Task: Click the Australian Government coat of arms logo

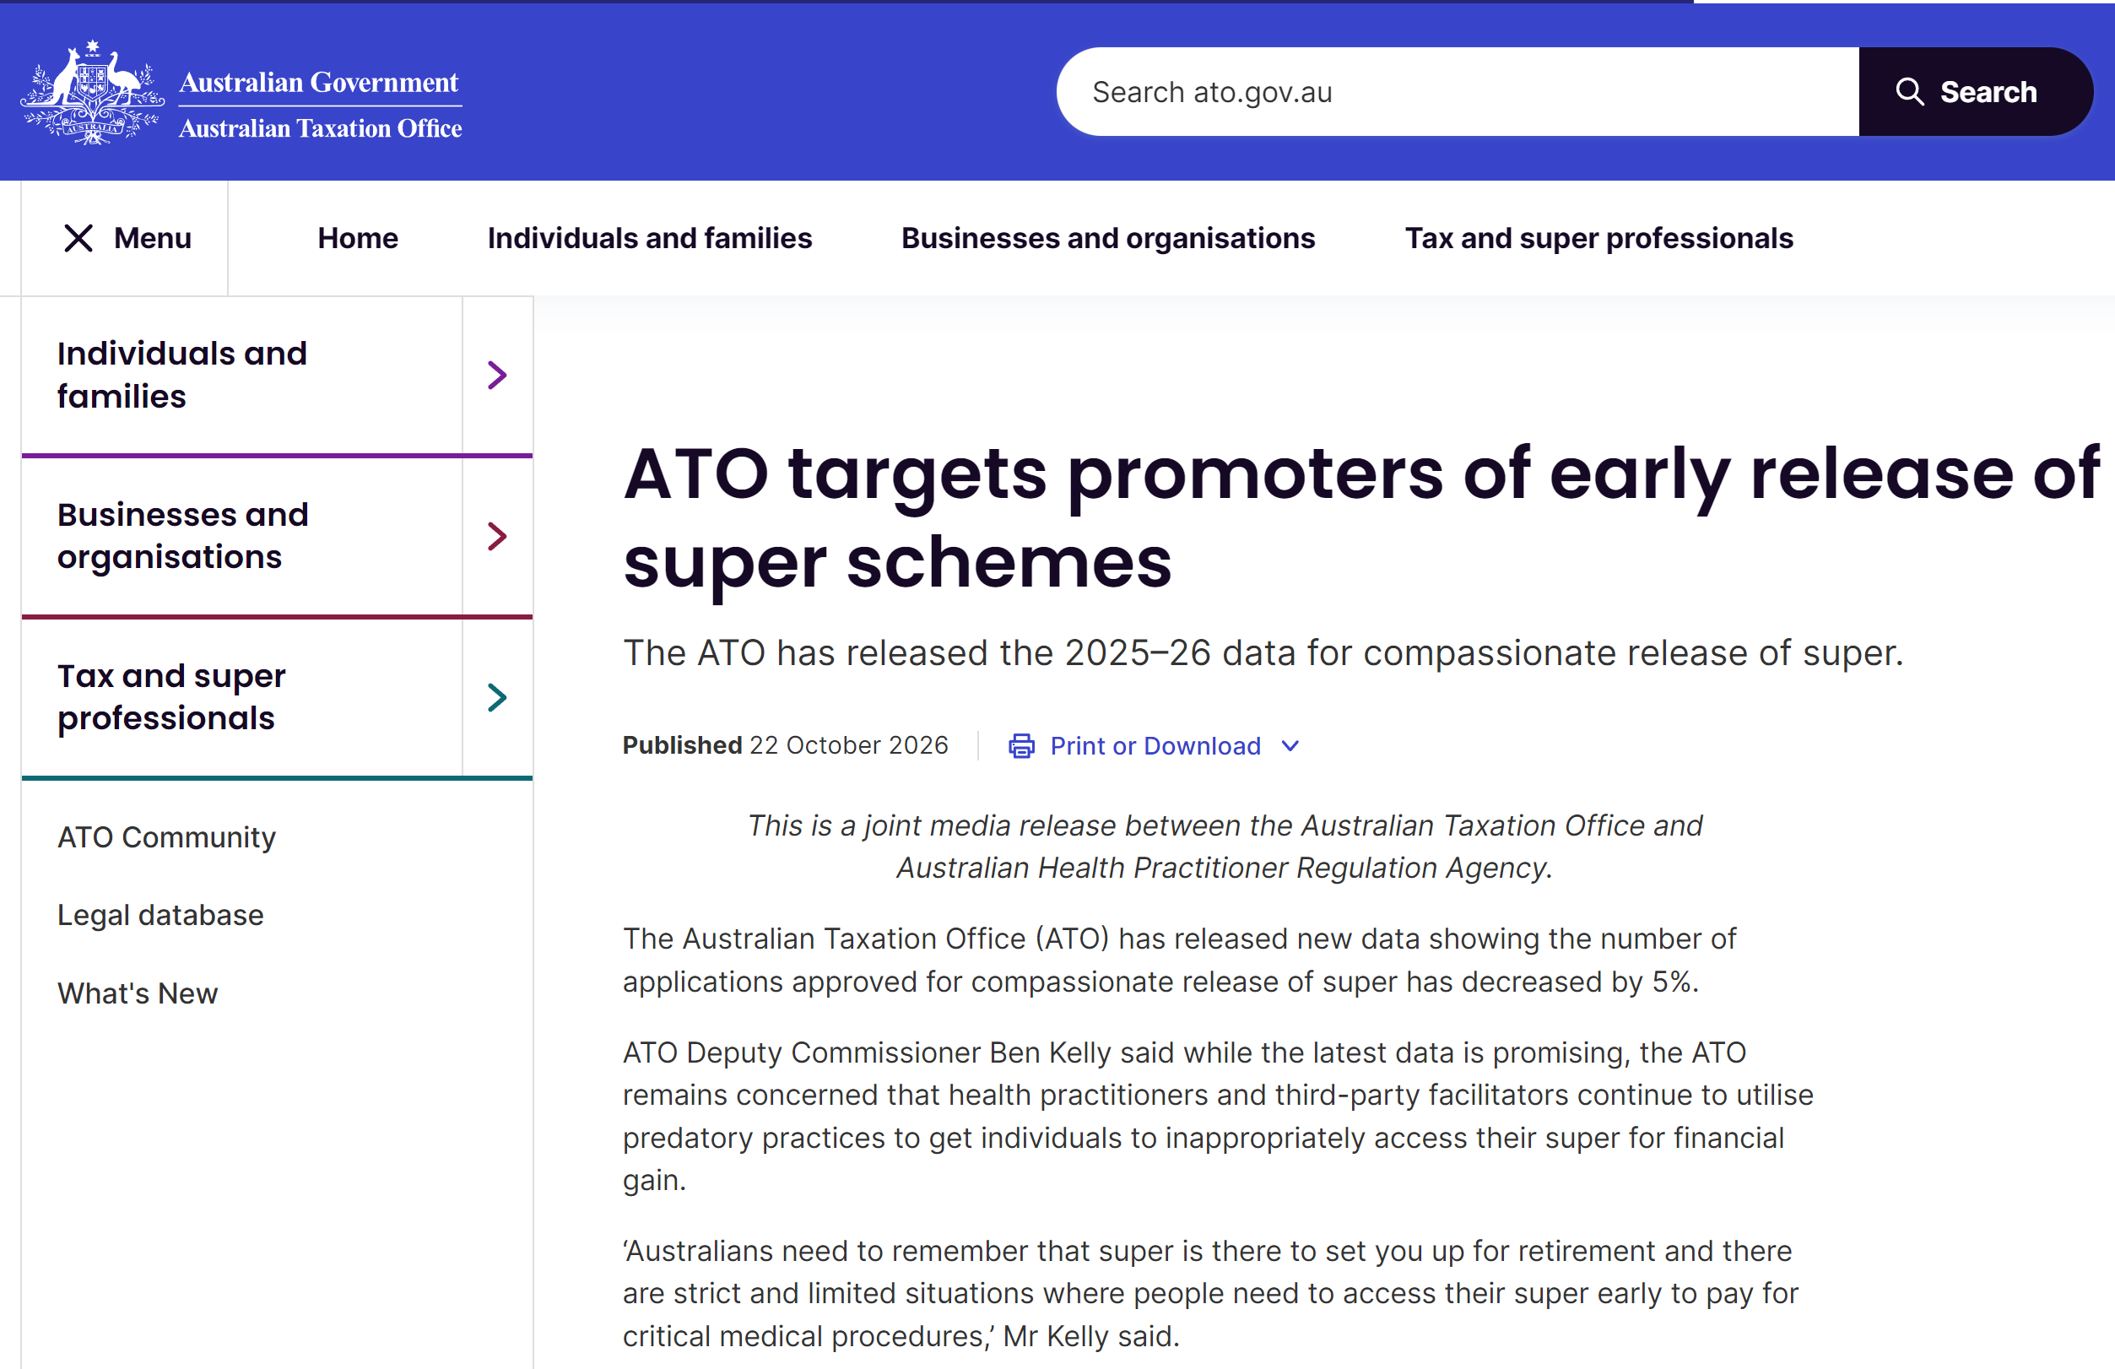Action: [93, 91]
